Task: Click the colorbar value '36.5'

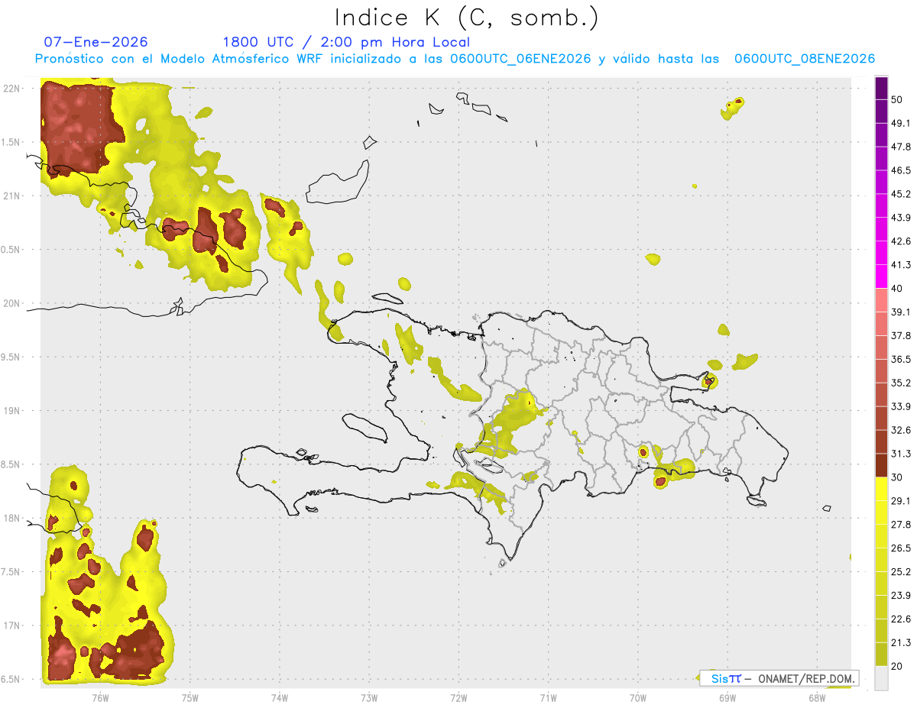Action: 901,359
